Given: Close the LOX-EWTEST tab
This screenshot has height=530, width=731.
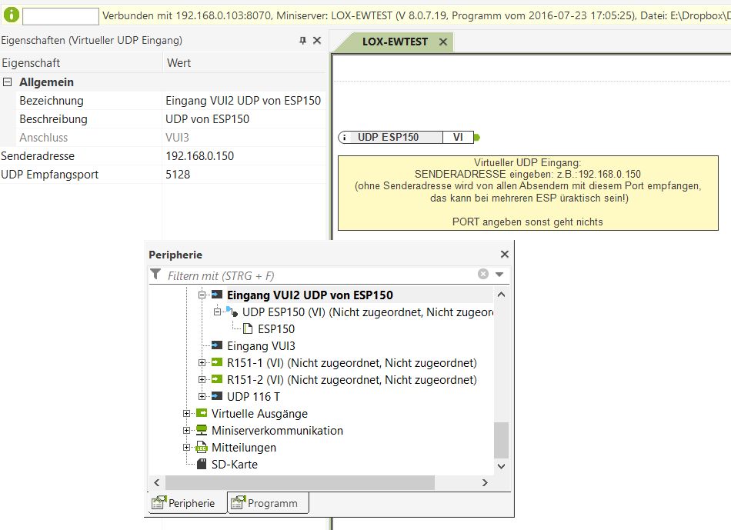Looking at the screenshot, I should point(443,42).
